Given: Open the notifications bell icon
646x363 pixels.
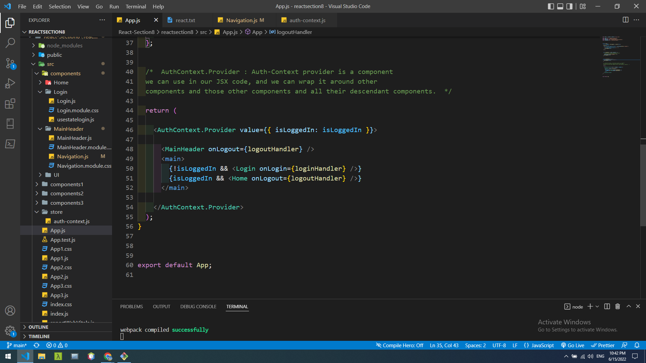Looking at the screenshot, I should click(x=637, y=345).
